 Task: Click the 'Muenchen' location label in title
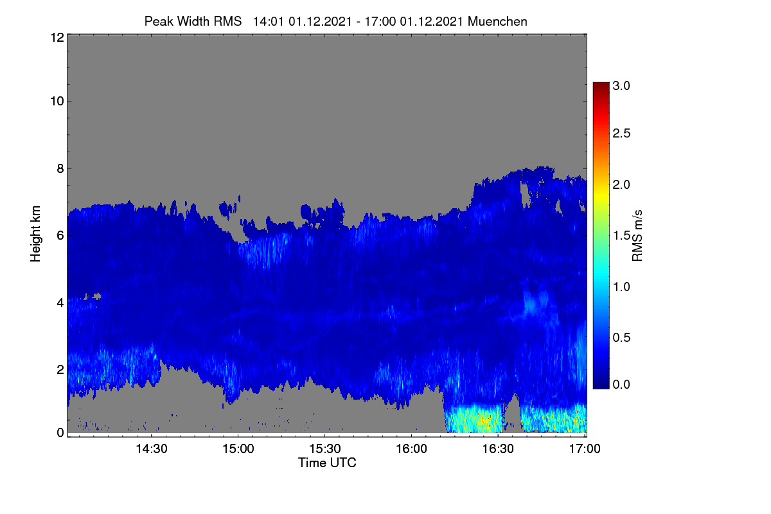click(497, 21)
